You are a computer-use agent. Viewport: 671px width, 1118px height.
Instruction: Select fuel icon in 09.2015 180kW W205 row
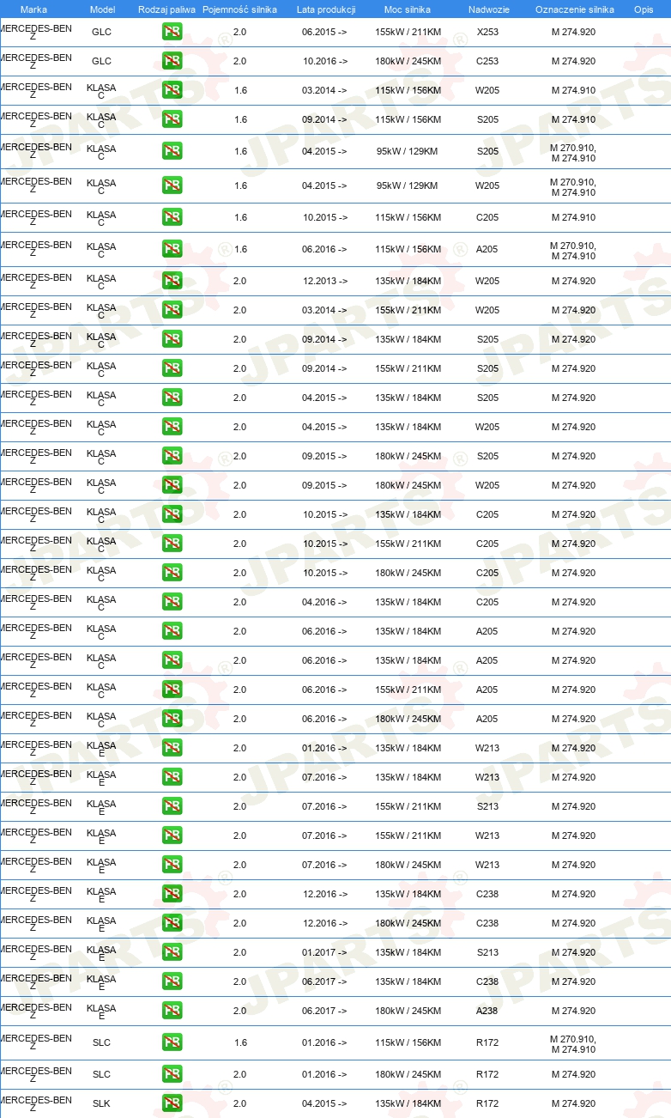[172, 486]
